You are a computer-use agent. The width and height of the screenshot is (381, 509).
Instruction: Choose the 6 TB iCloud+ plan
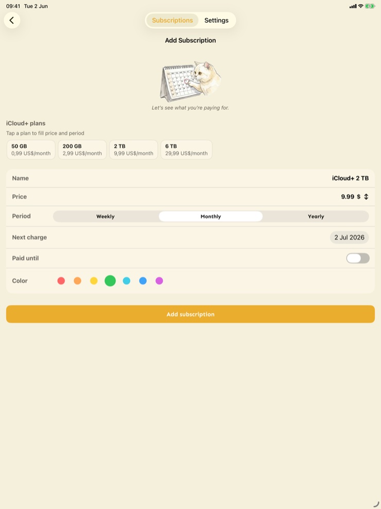(186, 150)
